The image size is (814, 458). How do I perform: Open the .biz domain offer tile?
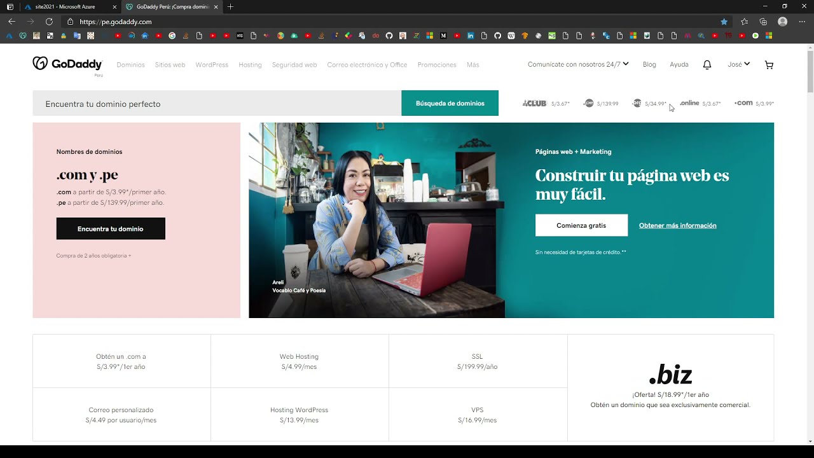(x=670, y=387)
